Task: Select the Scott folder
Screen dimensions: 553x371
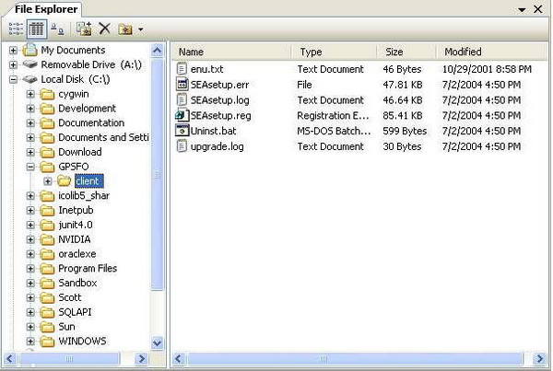Action: (x=70, y=297)
